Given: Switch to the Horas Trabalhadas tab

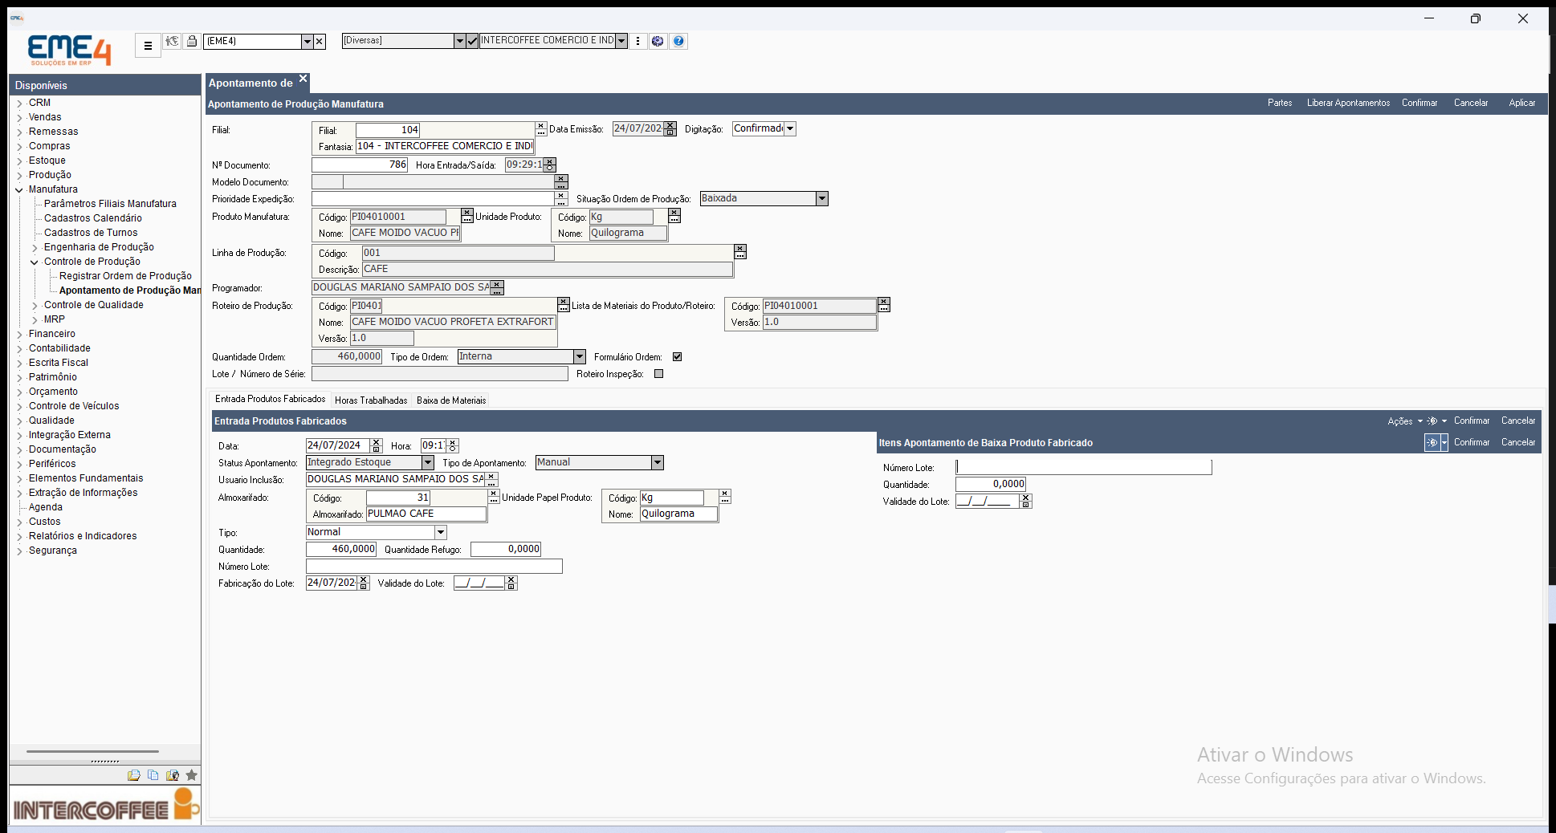Looking at the screenshot, I should pos(371,400).
